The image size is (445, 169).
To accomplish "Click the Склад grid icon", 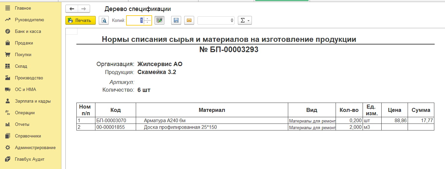I will point(8,66).
